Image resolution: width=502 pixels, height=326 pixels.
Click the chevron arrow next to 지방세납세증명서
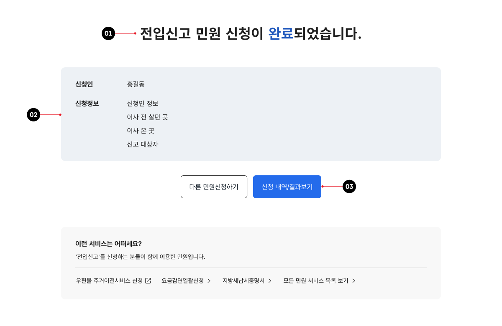pos(270,281)
